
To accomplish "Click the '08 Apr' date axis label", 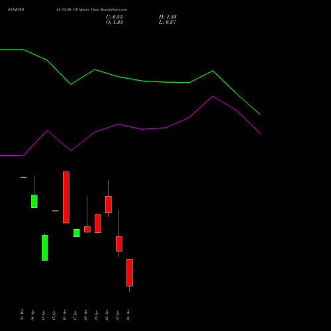I will (x=32, y=315).
